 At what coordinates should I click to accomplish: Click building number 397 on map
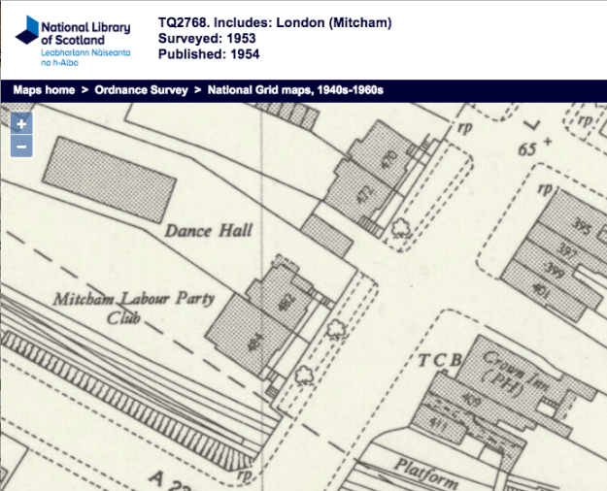pyautogui.click(x=566, y=251)
